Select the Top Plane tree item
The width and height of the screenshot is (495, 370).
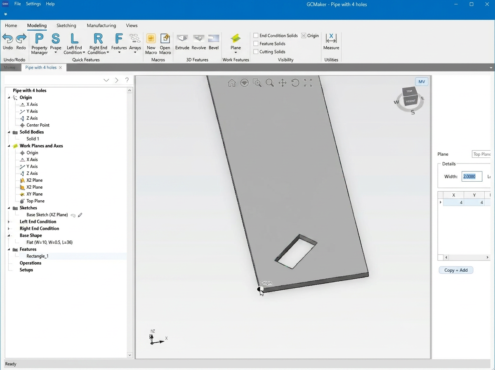click(x=35, y=201)
